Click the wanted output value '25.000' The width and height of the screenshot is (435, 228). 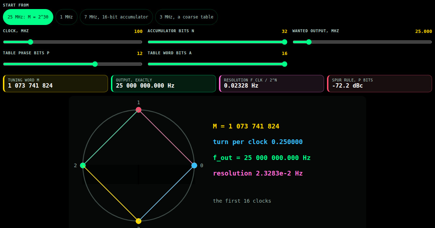(423, 31)
